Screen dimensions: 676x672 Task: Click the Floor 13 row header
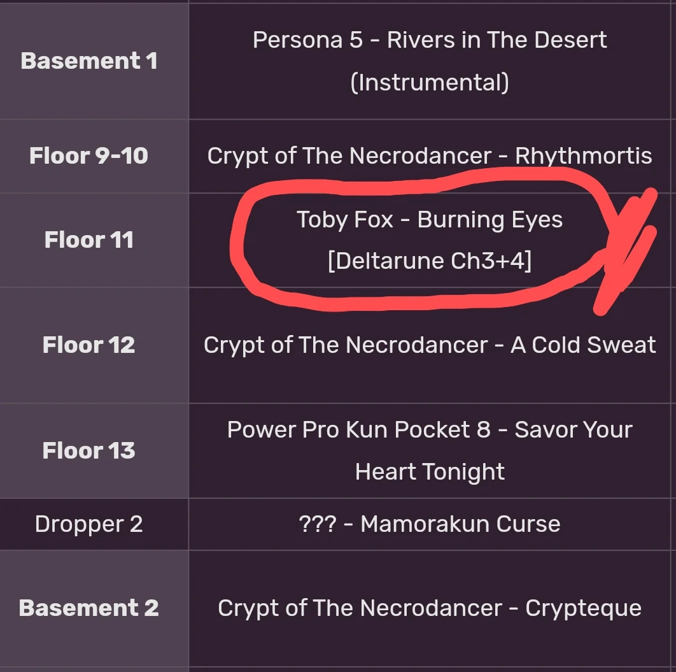(88, 451)
